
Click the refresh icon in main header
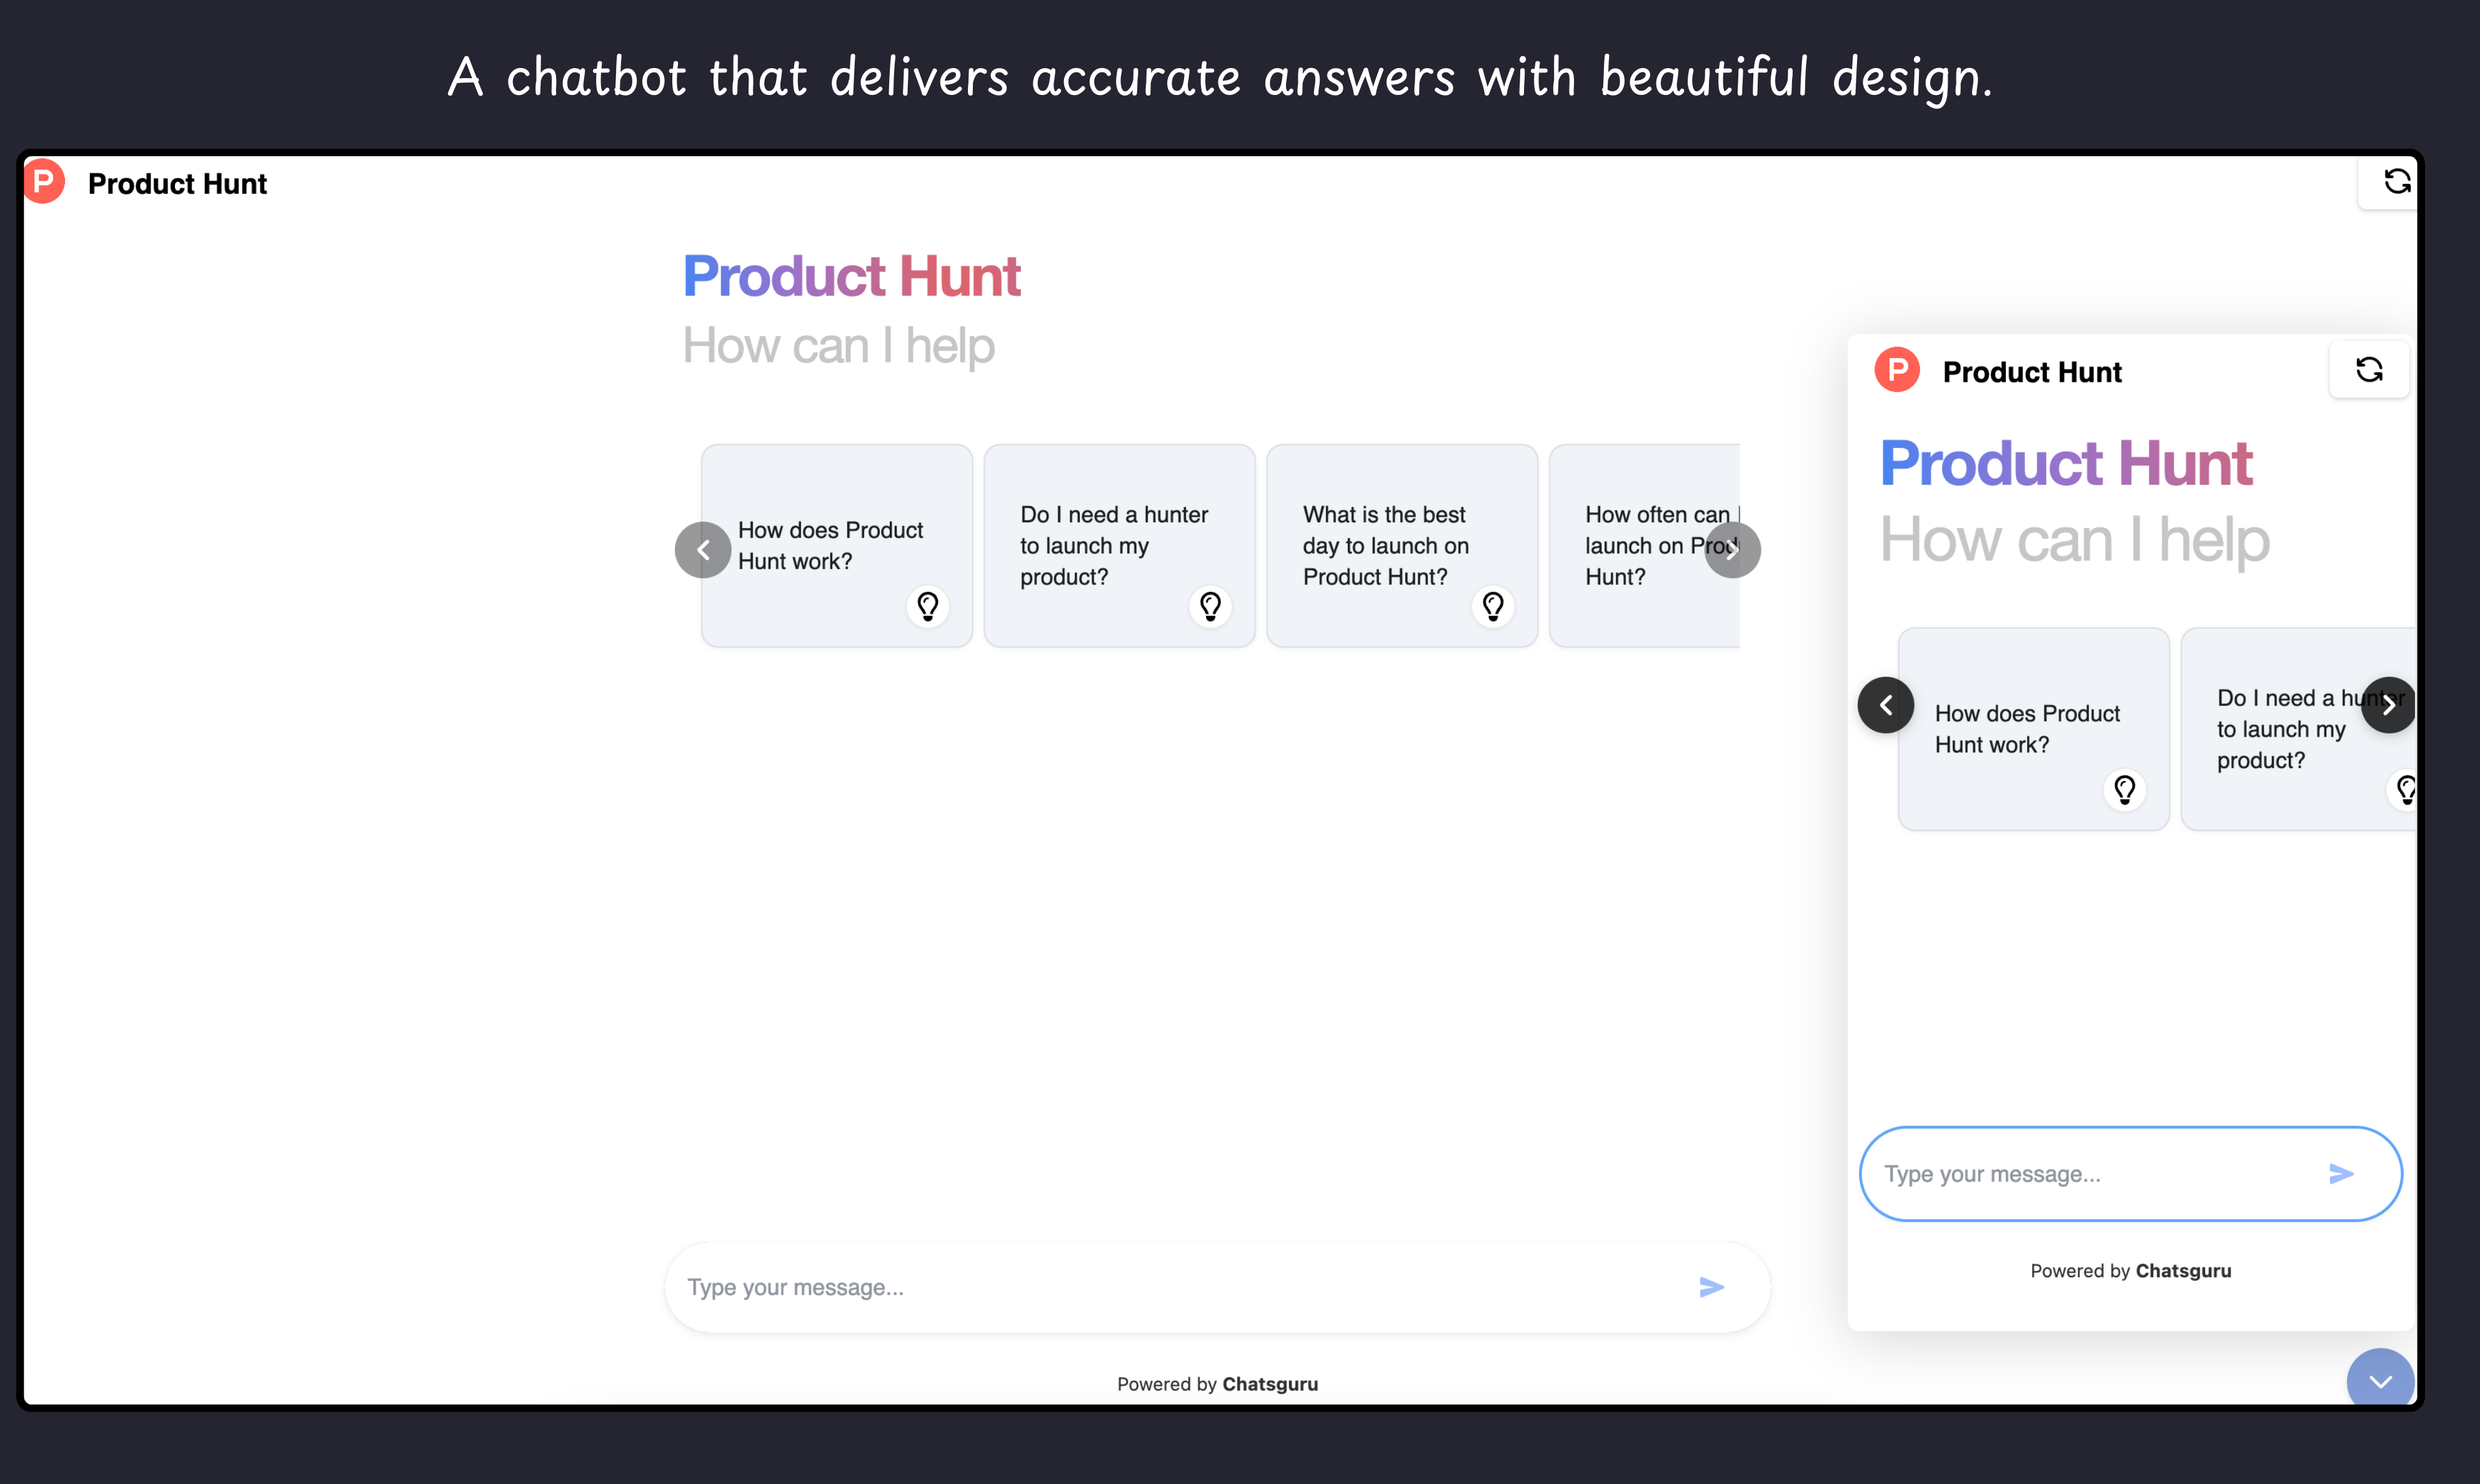tap(2396, 181)
